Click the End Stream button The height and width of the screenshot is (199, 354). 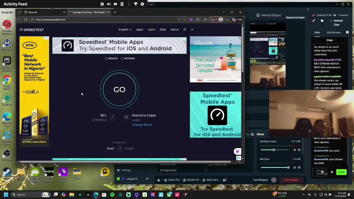pyautogui.click(x=291, y=180)
